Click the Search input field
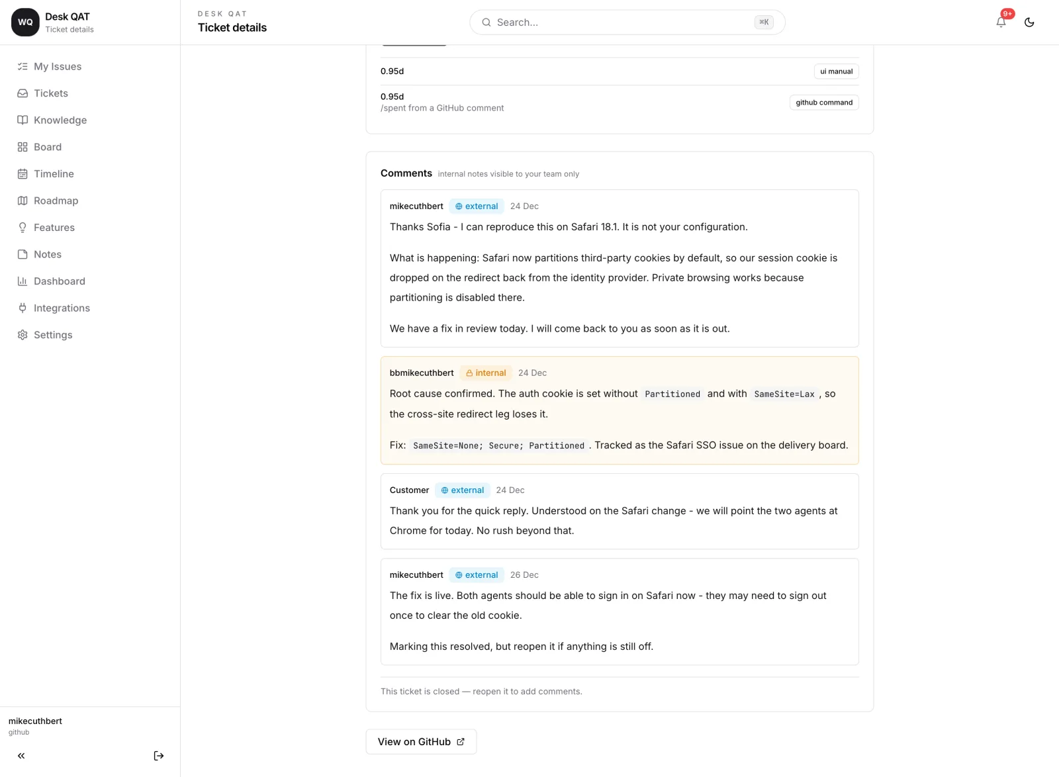This screenshot has height=777, width=1059. (627, 22)
